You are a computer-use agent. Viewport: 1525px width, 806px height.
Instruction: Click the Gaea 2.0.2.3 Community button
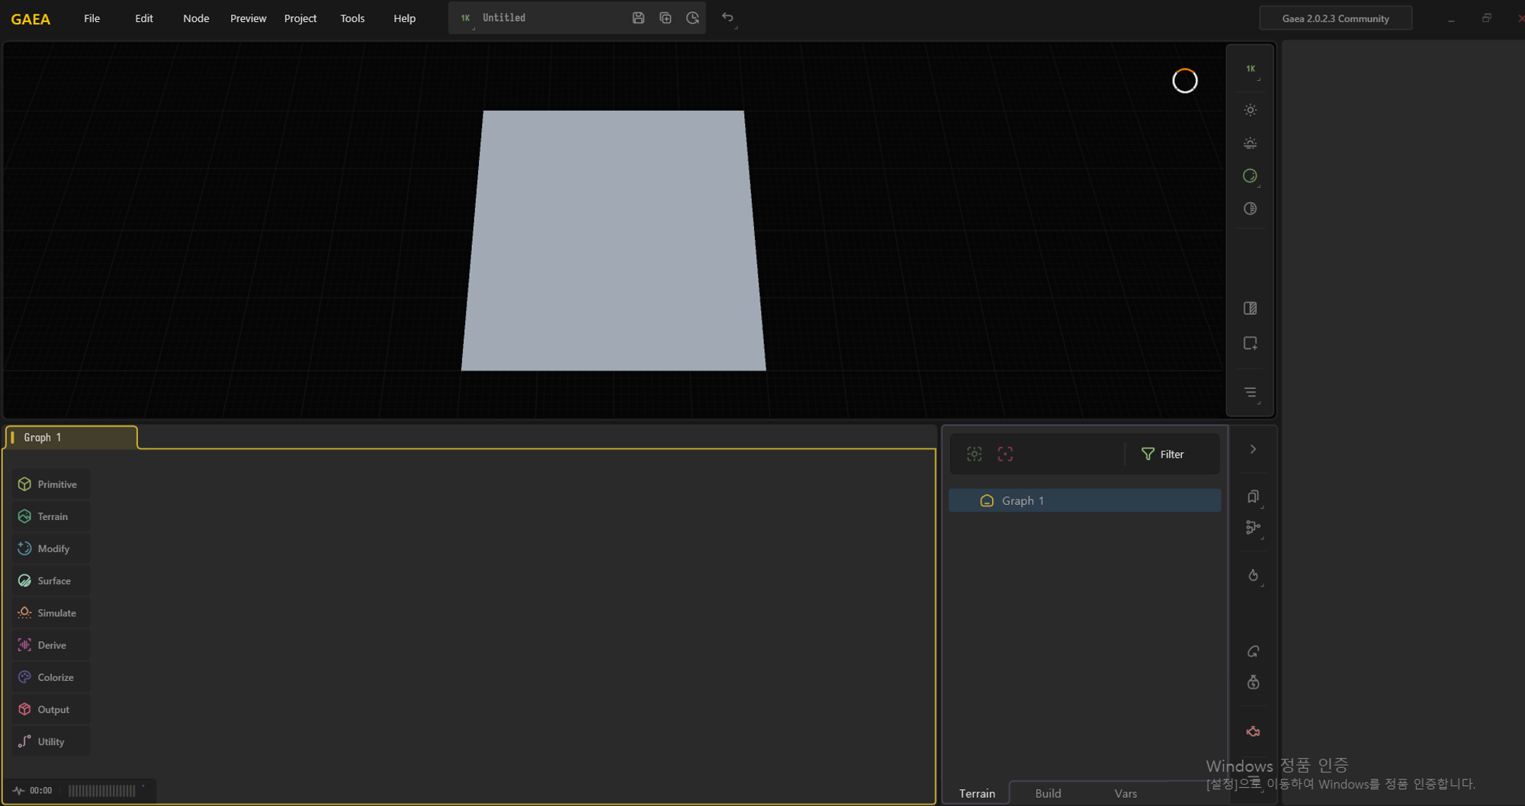pyautogui.click(x=1335, y=18)
